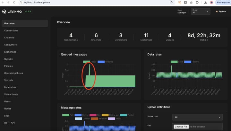
Task: Click the 3 Consumers stat link
Action: tap(121, 40)
